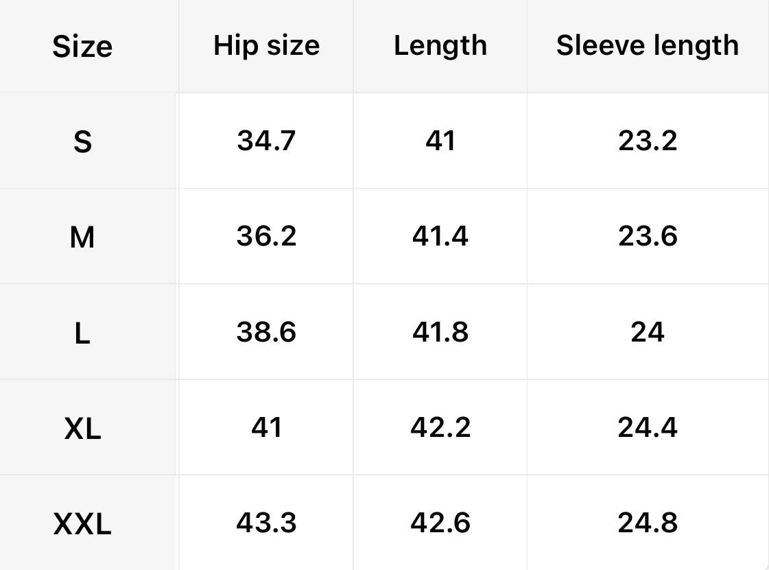Click the hip size value 43.3
The height and width of the screenshot is (570, 769).
[x=266, y=523]
